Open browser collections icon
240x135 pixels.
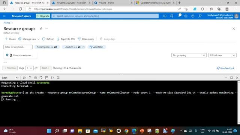click(219, 9)
